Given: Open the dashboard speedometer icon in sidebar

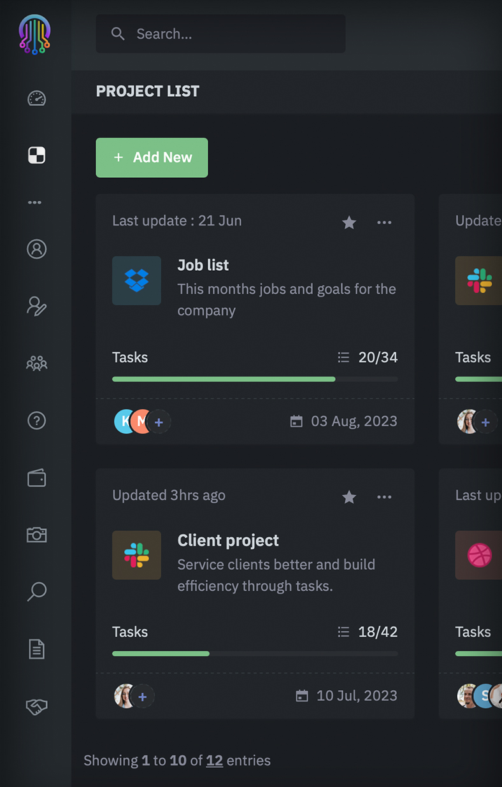Looking at the screenshot, I should click(36, 98).
